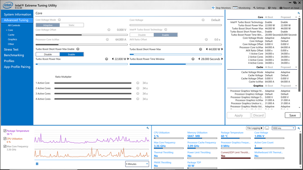
Task: Select Cache under Advanced Tuning
Action: click(11, 35)
